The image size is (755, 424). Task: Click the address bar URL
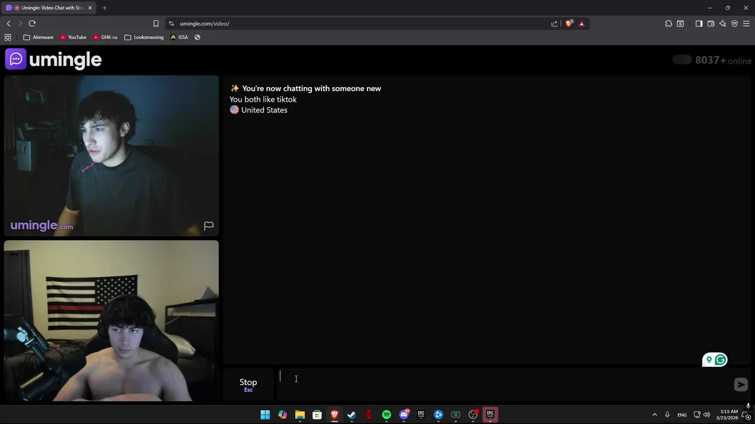204,24
